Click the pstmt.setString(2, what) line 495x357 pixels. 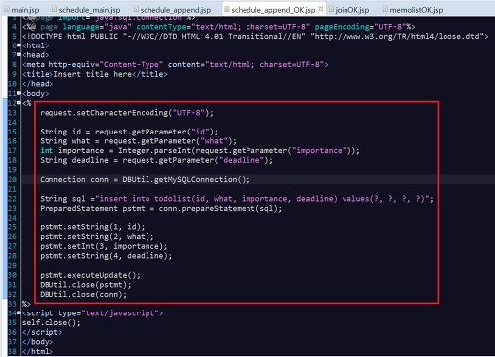pos(97,236)
